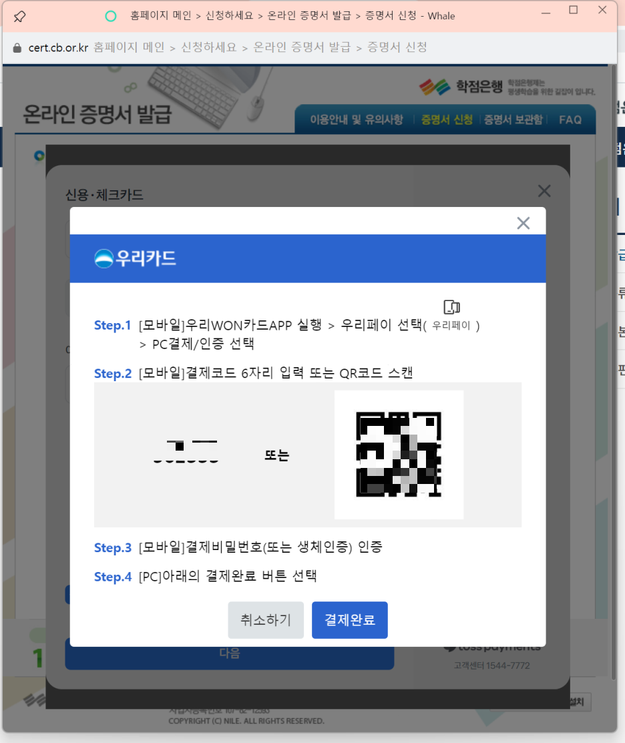Click the 신용·체크카드 heading
The width and height of the screenshot is (625, 743).
[104, 195]
